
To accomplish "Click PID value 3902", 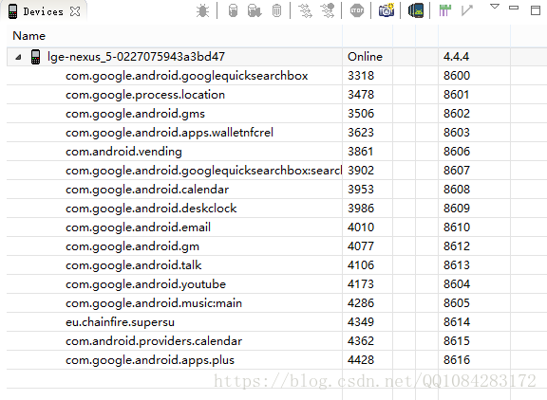I will [x=361, y=171].
